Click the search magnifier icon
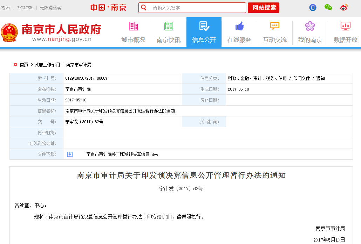The width and height of the screenshot is (361, 244). coord(143,8)
